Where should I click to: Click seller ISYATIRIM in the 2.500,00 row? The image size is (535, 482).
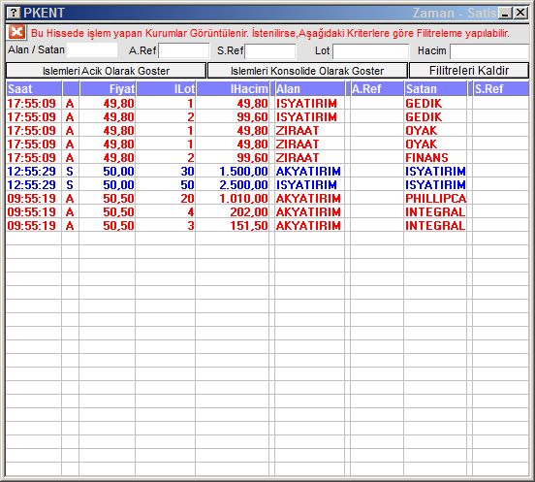tap(435, 184)
